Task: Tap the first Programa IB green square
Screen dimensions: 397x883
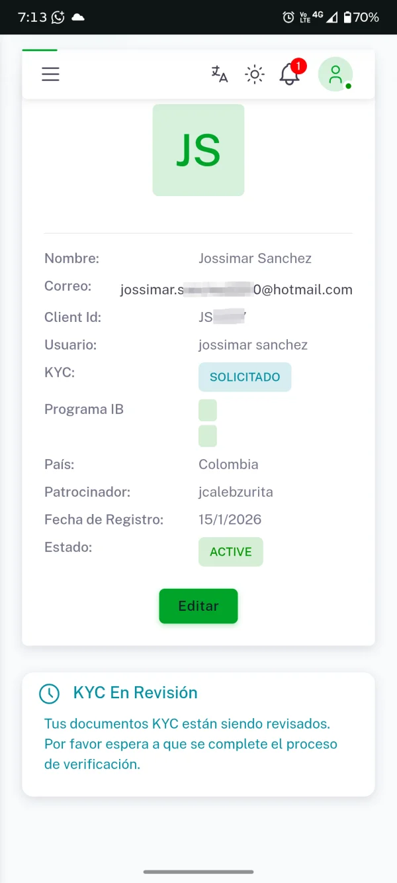Action: tap(208, 409)
